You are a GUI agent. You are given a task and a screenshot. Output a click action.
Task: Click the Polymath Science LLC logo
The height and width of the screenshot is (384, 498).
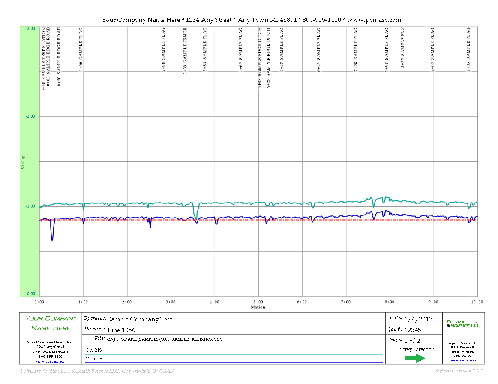(463, 324)
